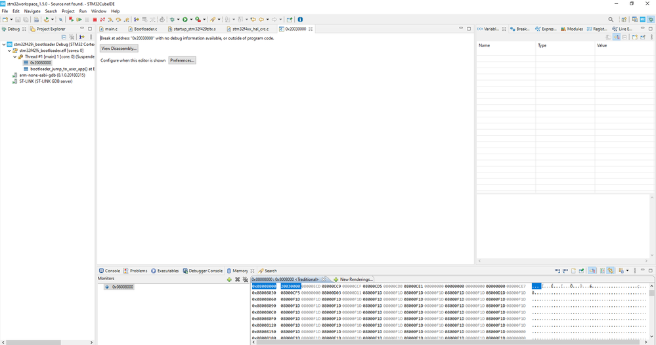Switch to the Registers view tab
Viewport: 656px width, 345px height.
click(597, 30)
